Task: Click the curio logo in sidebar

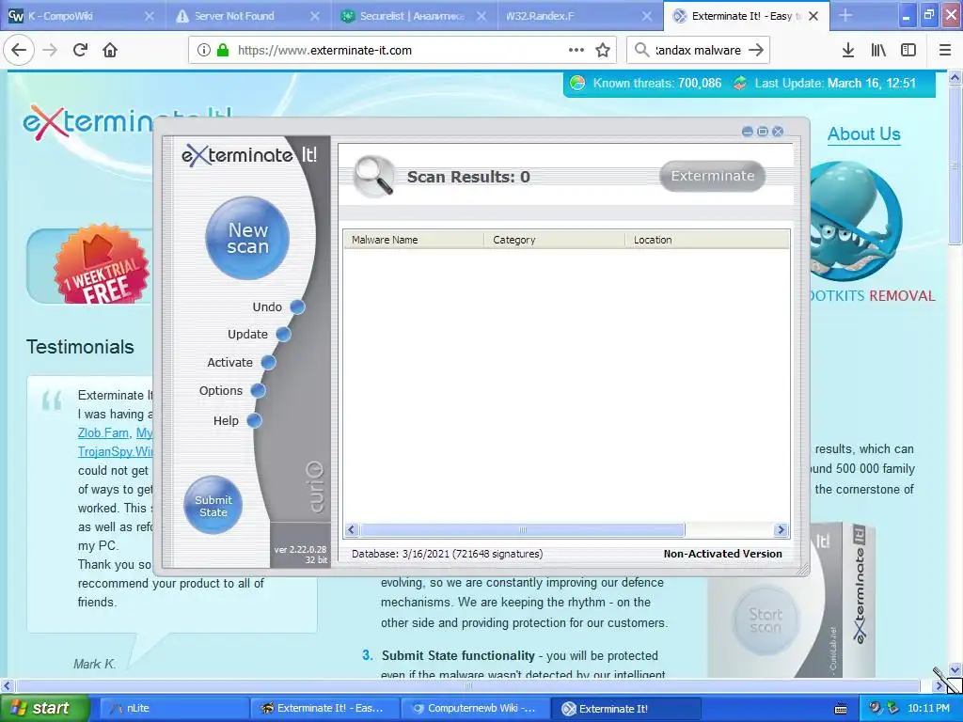Action: click(x=315, y=487)
